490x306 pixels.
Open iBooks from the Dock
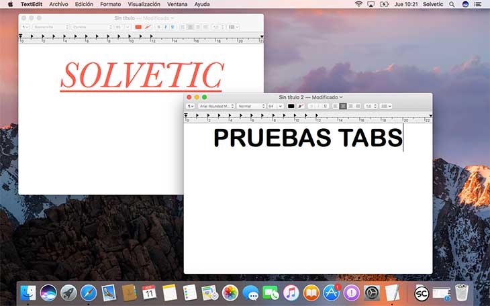pos(311,293)
